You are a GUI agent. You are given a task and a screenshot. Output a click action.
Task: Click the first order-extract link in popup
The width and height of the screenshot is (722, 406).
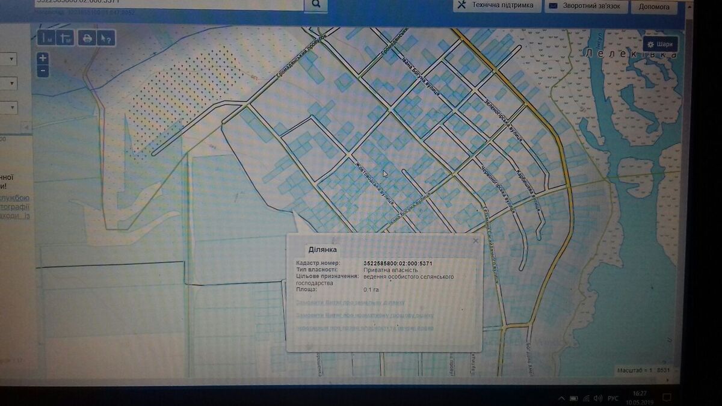[x=350, y=303]
